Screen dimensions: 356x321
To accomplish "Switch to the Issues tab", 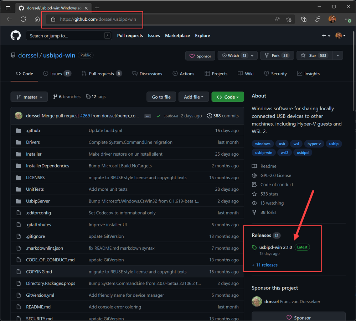I will pyautogui.click(x=57, y=74).
